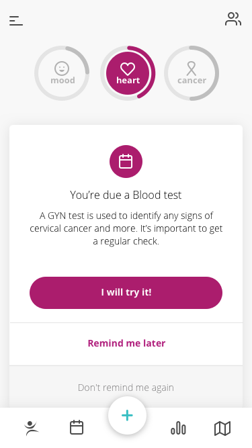
Task: Open the calendar icon in bottom bar
Action: click(x=77, y=427)
